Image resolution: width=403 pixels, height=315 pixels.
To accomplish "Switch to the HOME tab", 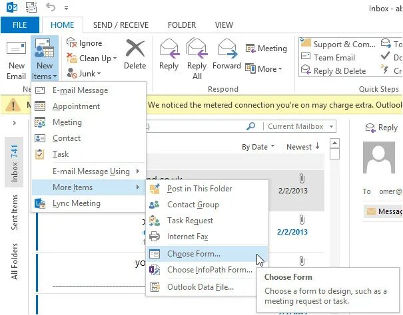I will pyautogui.click(x=62, y=25).
